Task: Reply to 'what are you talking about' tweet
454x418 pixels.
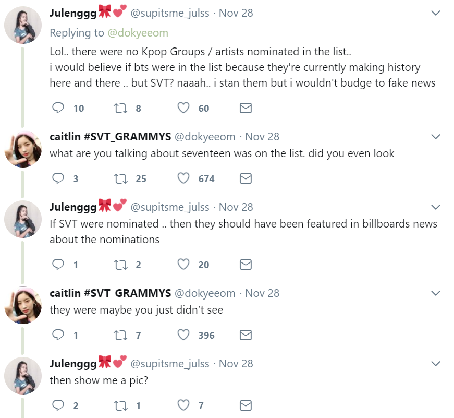Action: (59, 178)
